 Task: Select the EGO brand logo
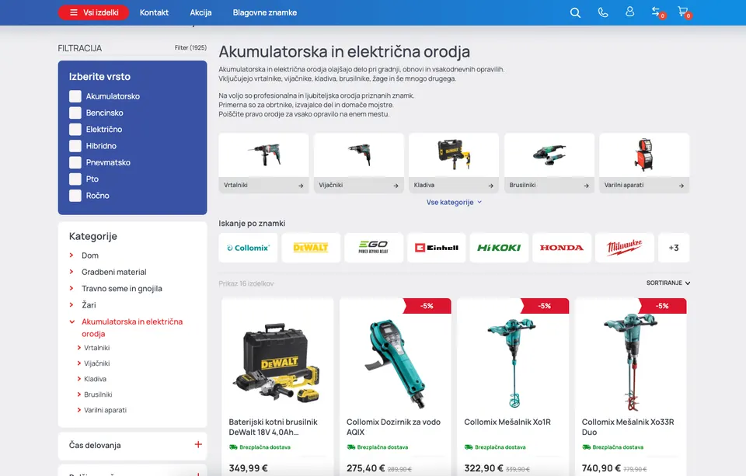click(374, 248)
